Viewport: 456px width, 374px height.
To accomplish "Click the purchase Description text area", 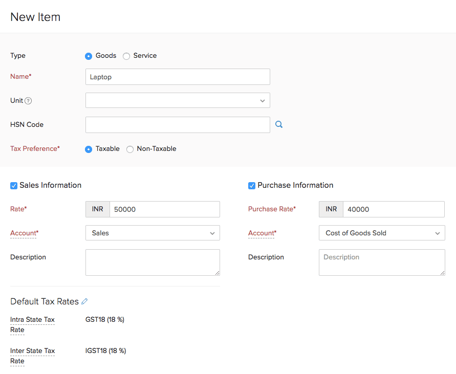I will tap(381, 262).
